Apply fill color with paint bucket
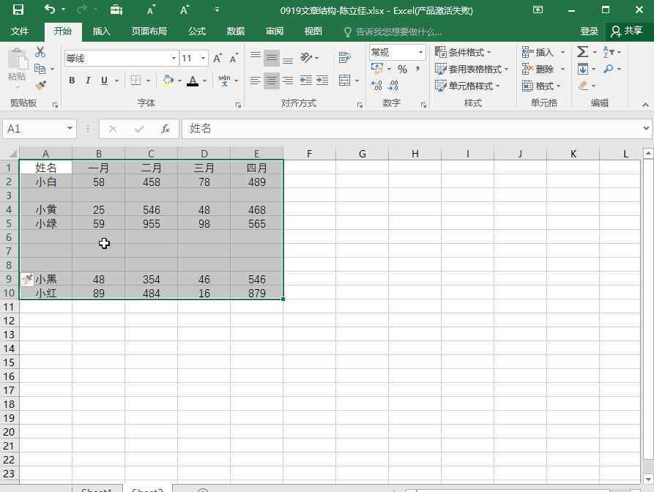Screen dimensions: 654x492 pos(168,81)
